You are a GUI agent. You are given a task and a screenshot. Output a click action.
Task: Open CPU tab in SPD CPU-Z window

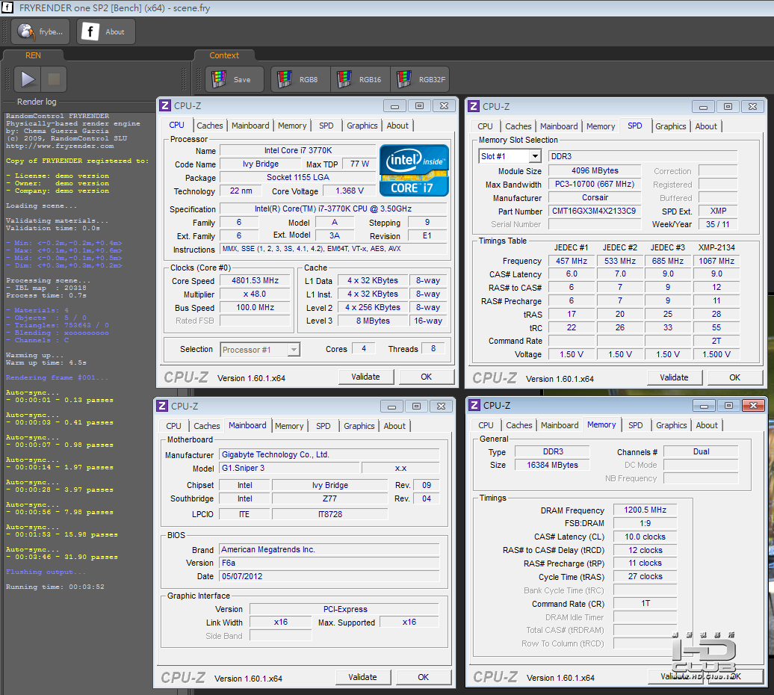click(x=485, y=126)
